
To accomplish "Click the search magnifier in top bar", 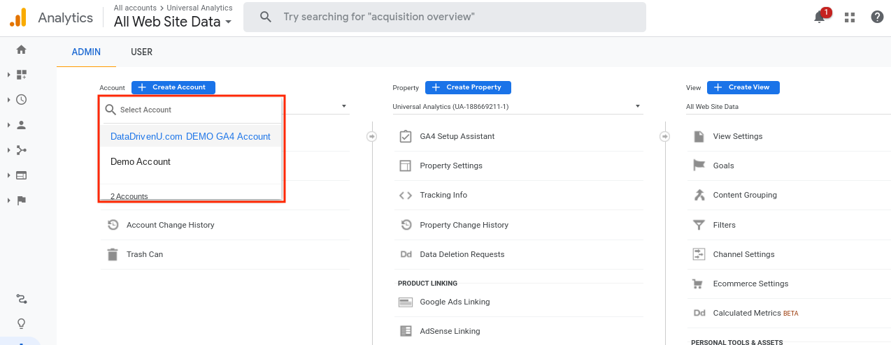I will pyautogui.click(x=266, y=17).
